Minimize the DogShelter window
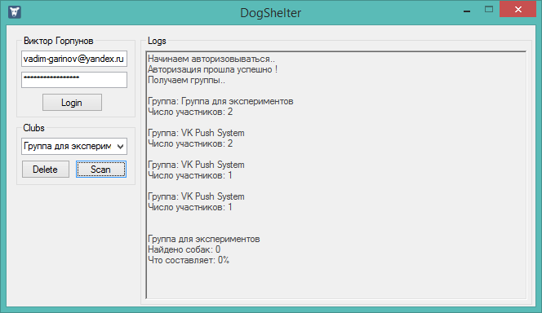 click(x=467, y=11)
